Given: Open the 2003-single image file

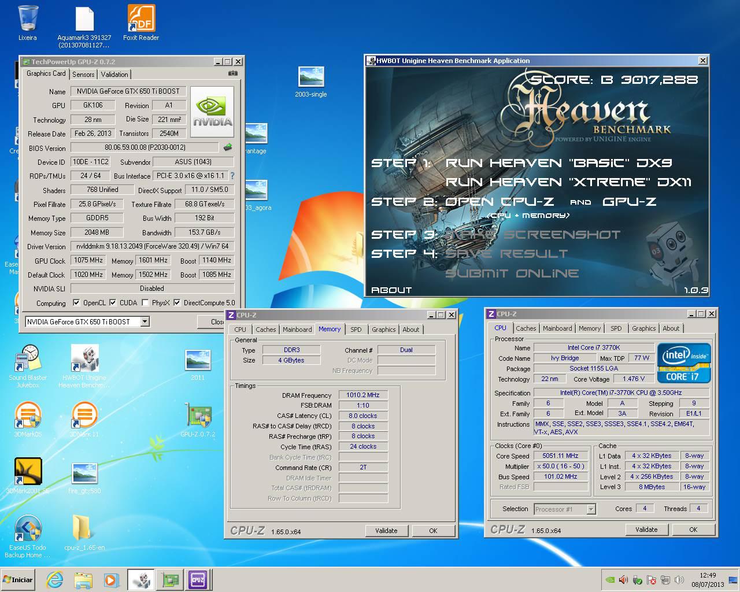Looking at the screenshot, I should click(311, 82).
